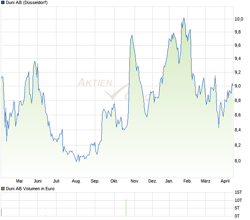
Task: Click the 9,8 price axis value
Action: pos(238,32)
